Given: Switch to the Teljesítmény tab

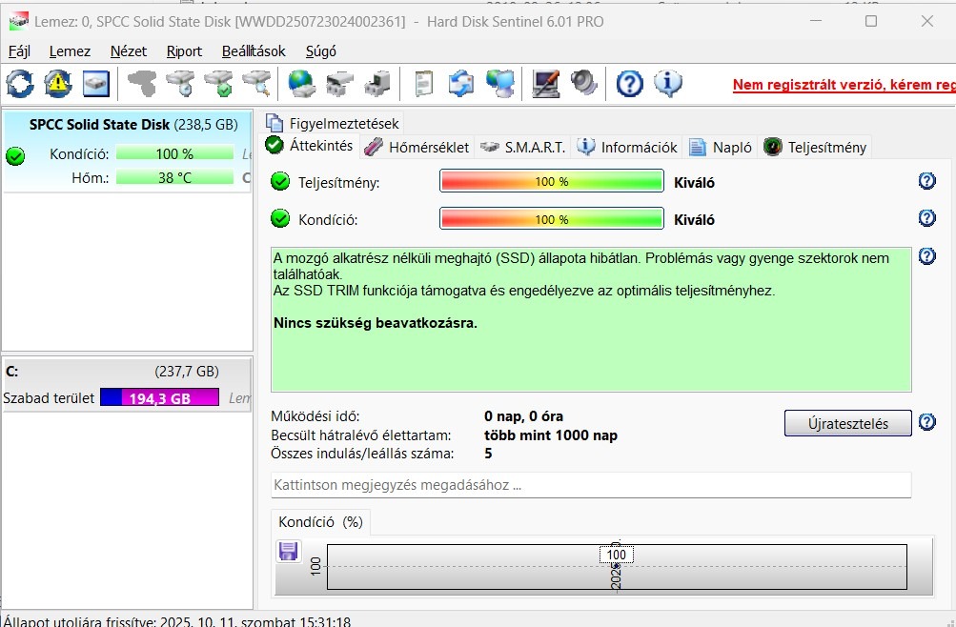Looking at the screenshot, I should 815,148.
